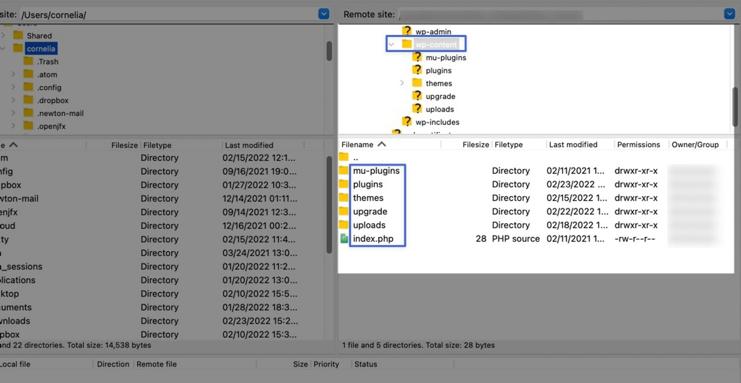
Task: Click the PHP file icon for index.php
Action: coord(344,238)
